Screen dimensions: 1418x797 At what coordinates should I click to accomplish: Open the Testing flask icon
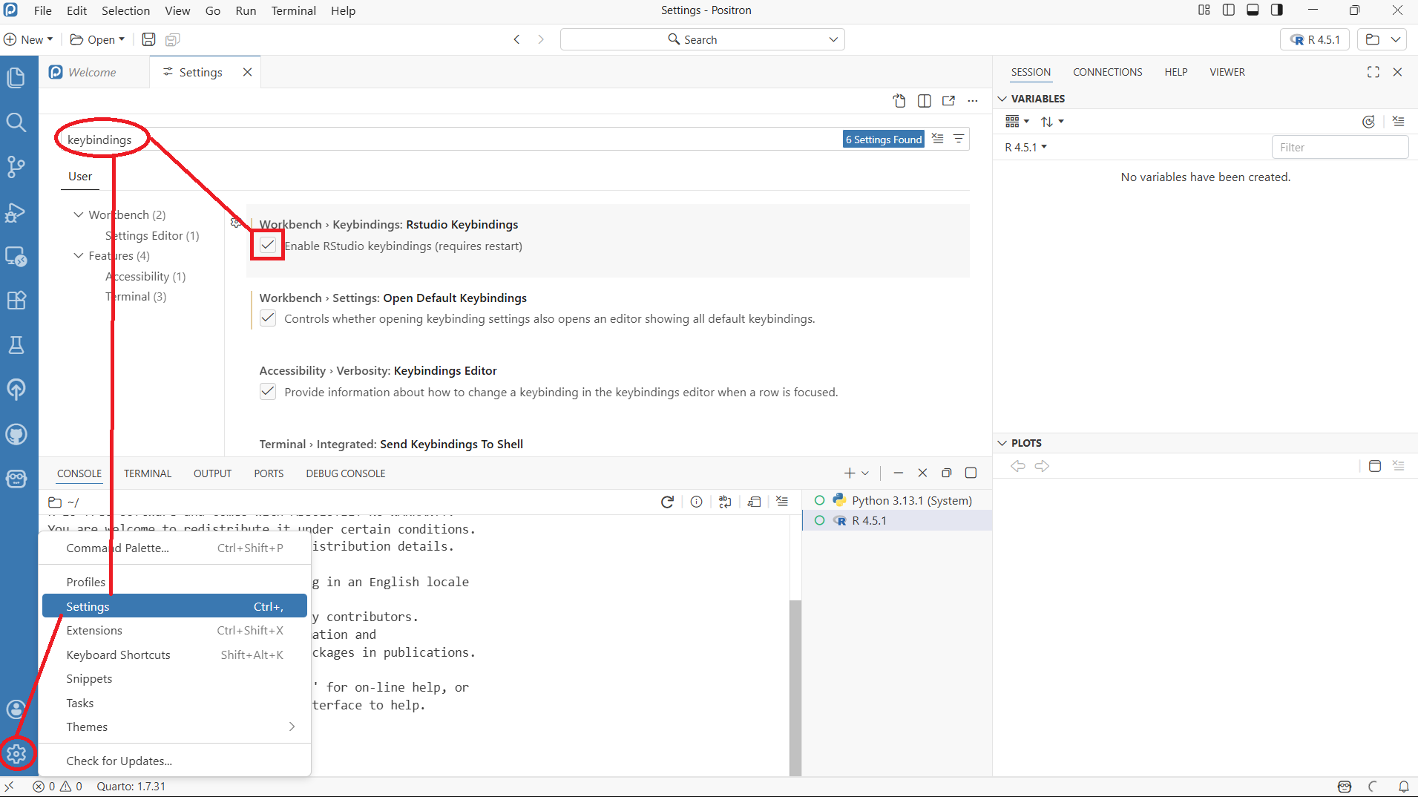tap(16, 345)
